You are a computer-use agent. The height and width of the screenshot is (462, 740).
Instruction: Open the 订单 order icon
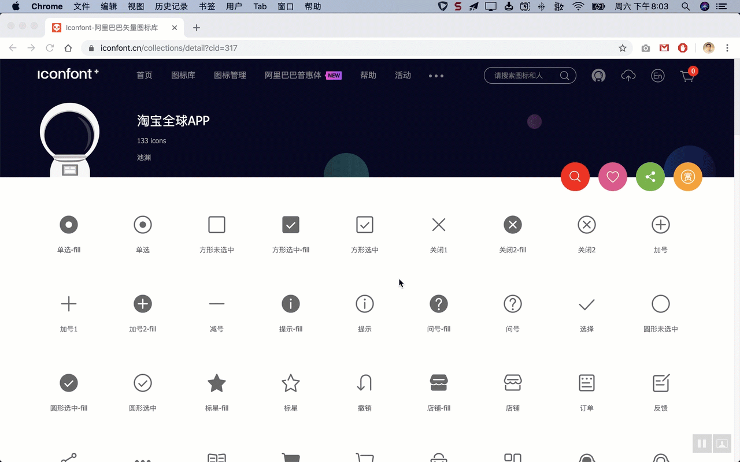(x=587, y=383)
